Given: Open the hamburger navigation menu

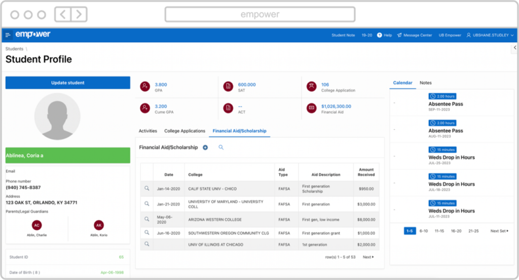Looking at the screenshot, I should (x=8, y=35).
